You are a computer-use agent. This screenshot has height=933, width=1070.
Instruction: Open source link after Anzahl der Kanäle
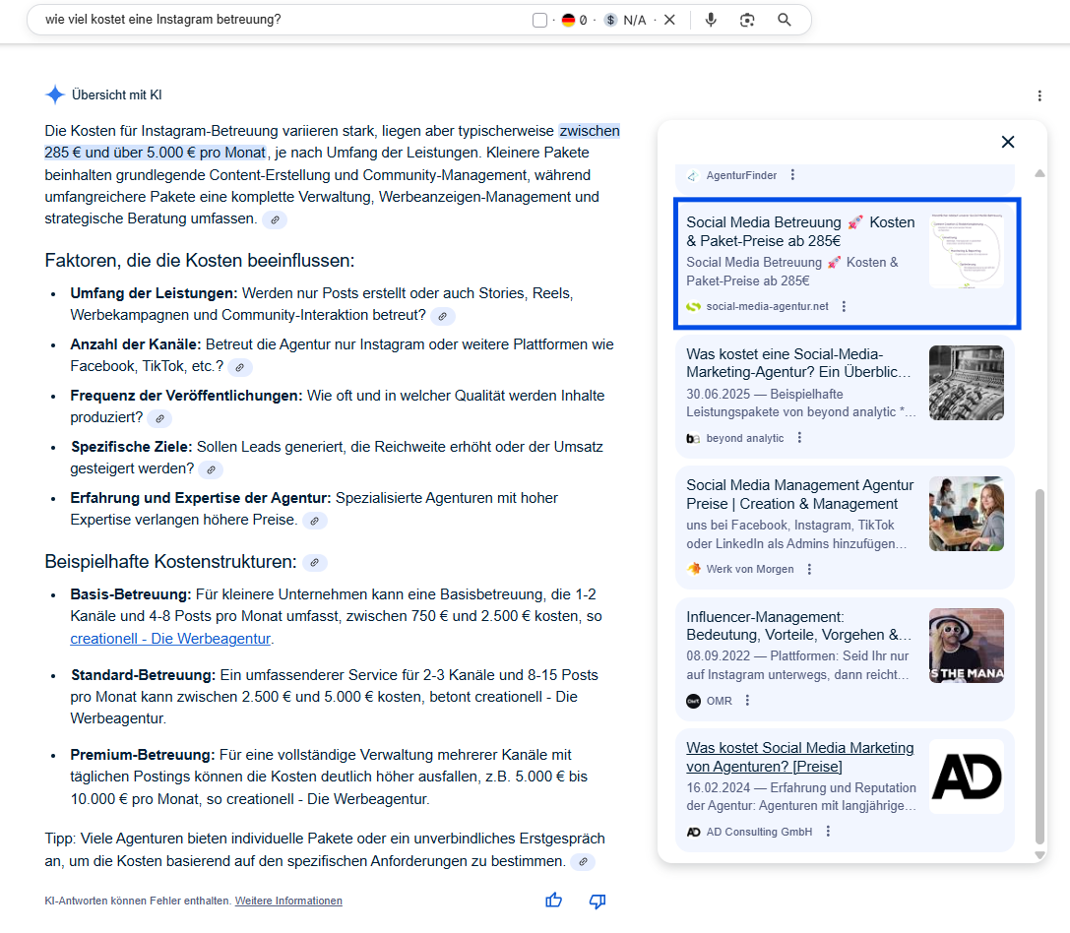(239, 367)
